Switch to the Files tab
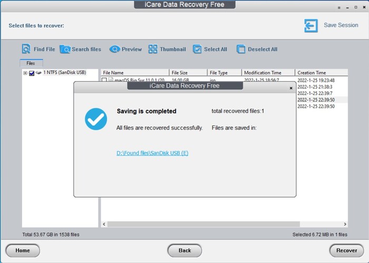 (31, 63)
